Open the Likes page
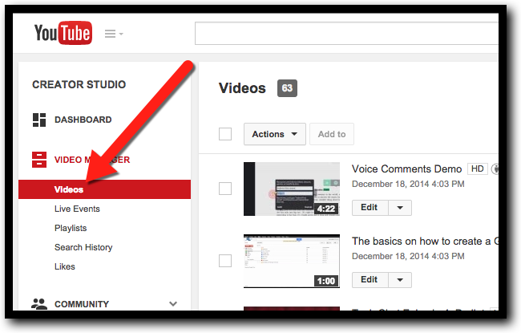Image resolution: width=521 pixels, height=333 pixels. point(65,266)
